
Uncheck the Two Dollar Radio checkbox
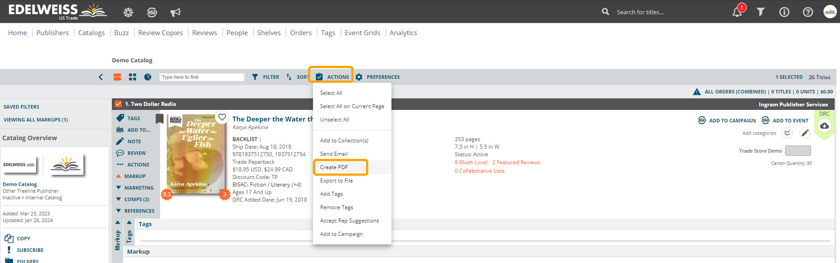click(118, 104)
